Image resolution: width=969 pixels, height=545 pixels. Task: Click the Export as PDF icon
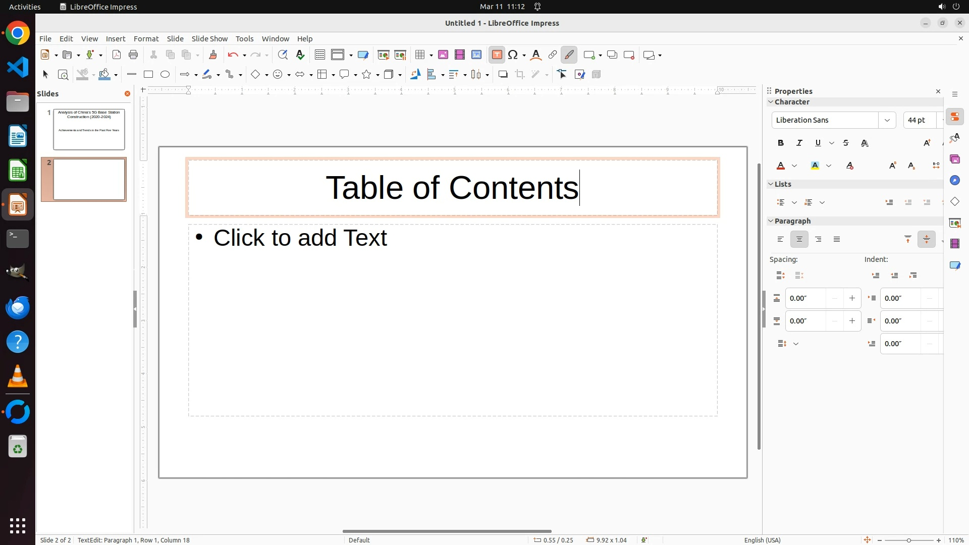(x=117, y=55)
